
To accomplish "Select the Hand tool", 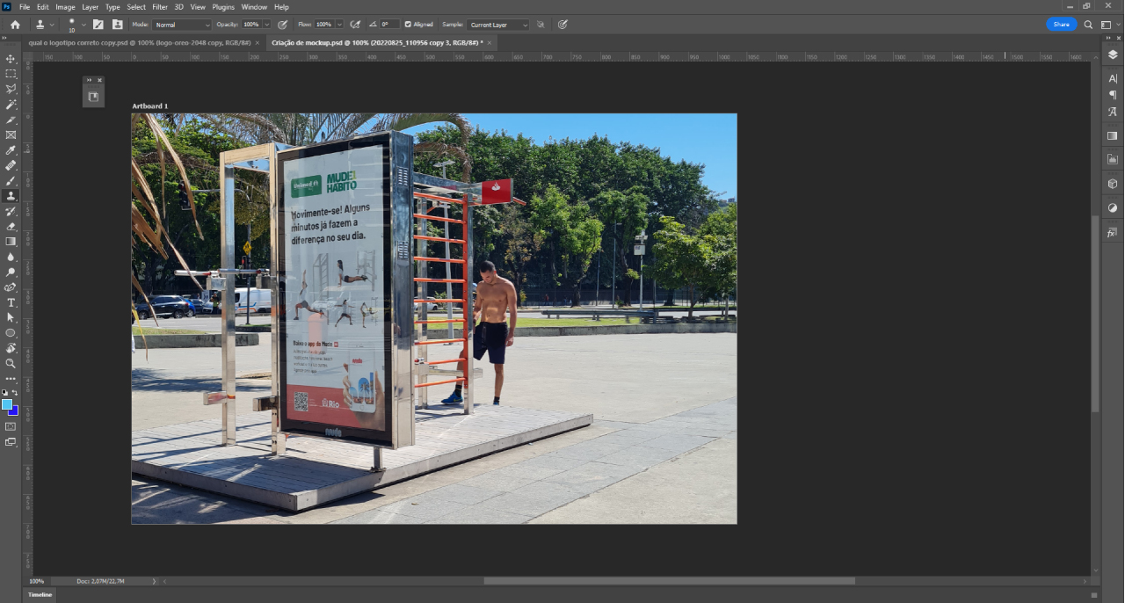I will [x=11, y=348].
